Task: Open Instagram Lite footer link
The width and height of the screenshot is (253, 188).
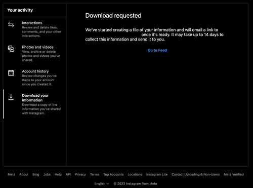Action: [x=157, y=174]
